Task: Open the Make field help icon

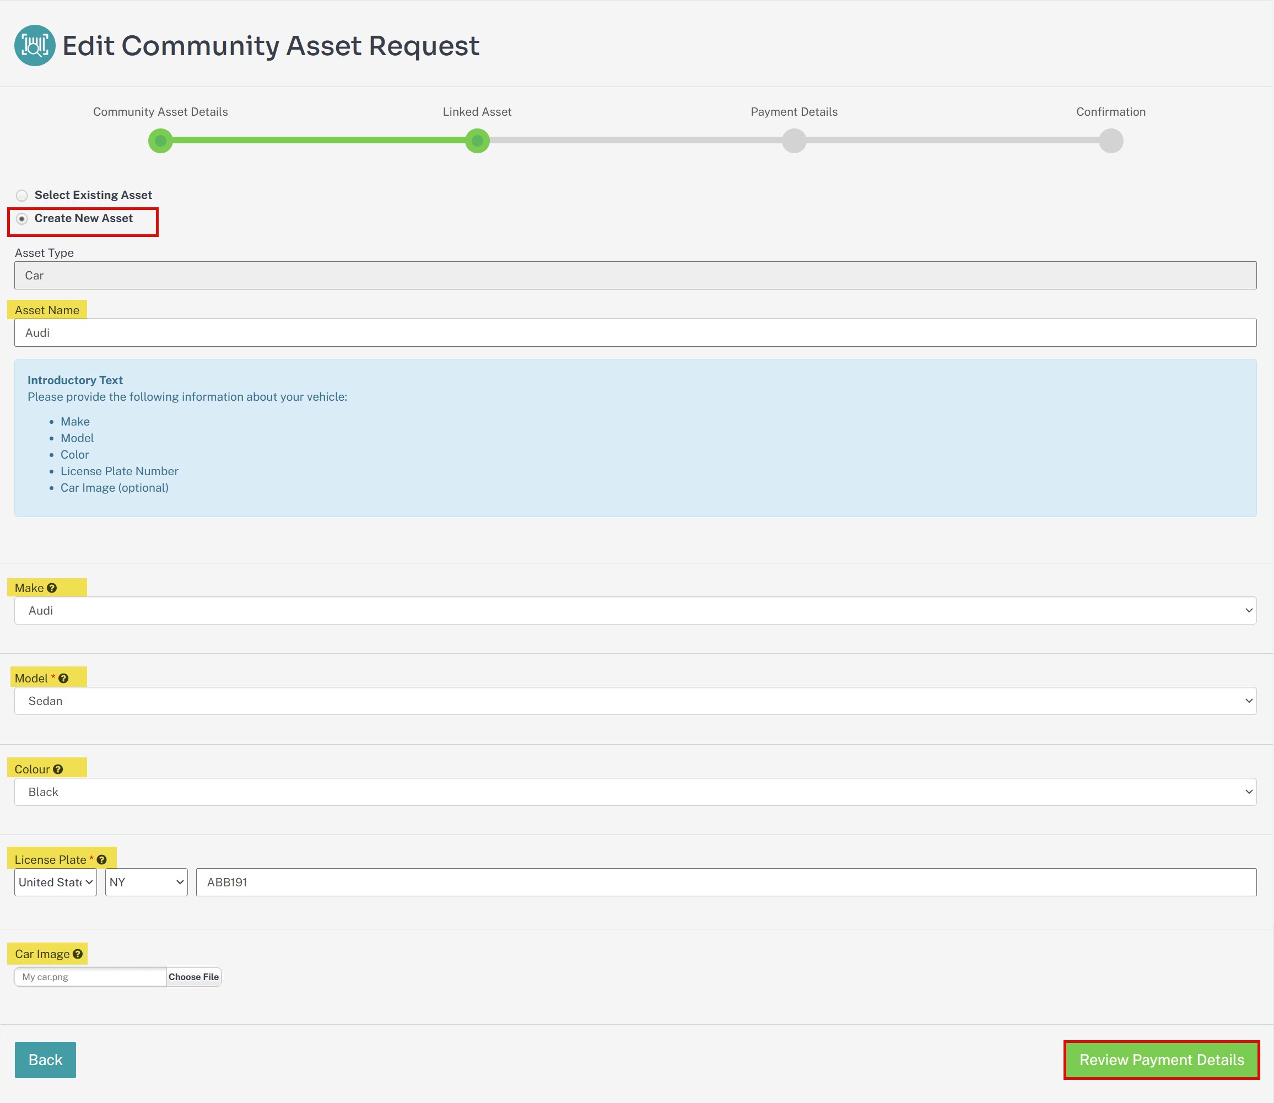Action: (52, 588)
